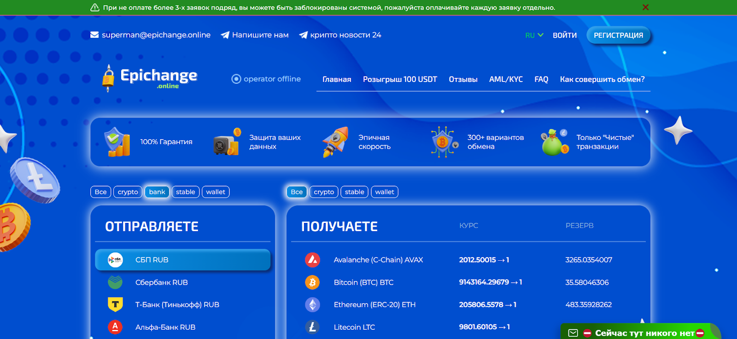Open superman@epichange.online email link

[156, 35]
